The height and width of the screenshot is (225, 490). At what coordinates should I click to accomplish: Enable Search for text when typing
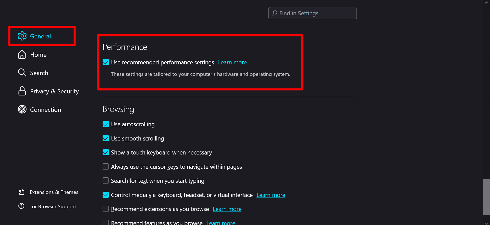pyautogui.click(x=106, y=181)
